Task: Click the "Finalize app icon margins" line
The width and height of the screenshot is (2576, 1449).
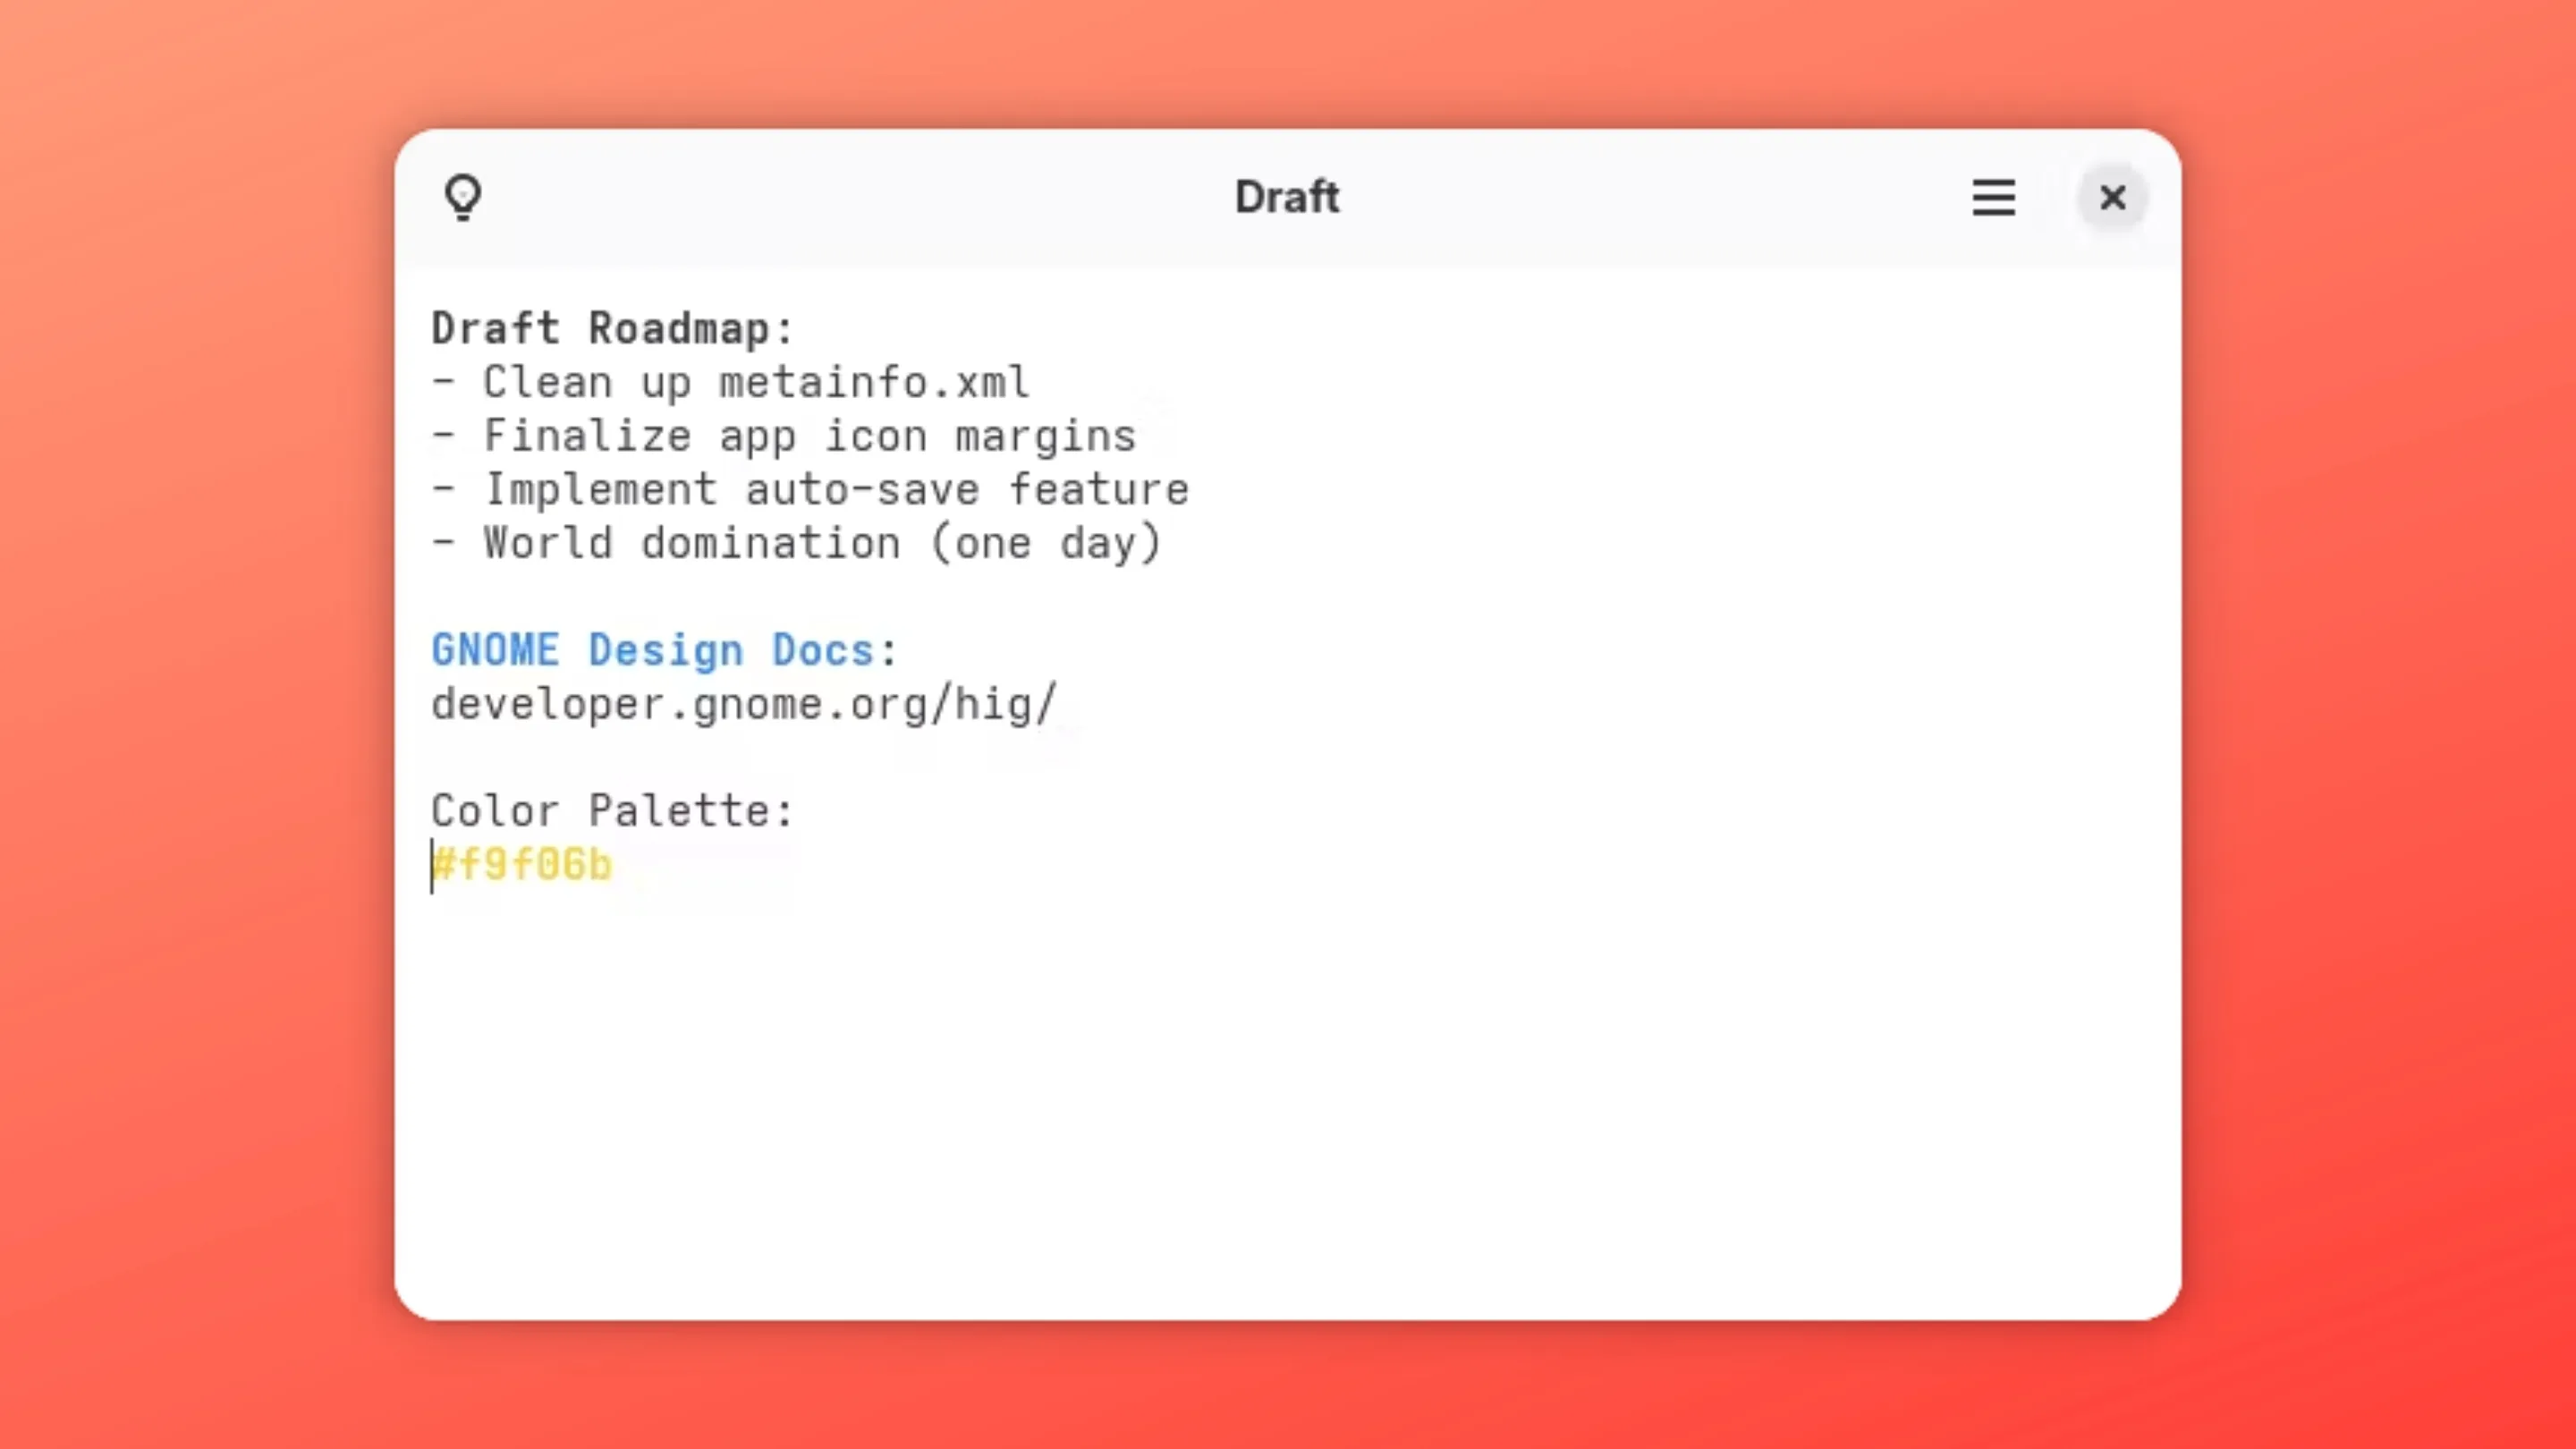Action: (784, 436)
